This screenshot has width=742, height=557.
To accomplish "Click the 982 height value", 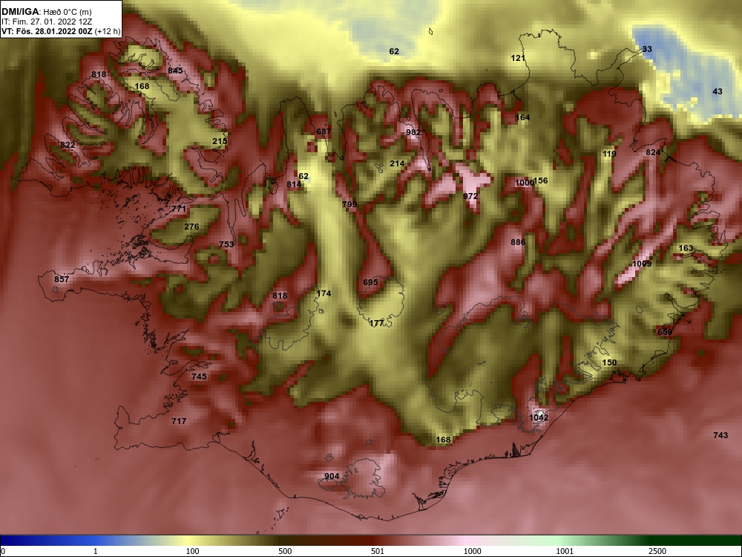I will pyautogui.click(x=413, y=133).
